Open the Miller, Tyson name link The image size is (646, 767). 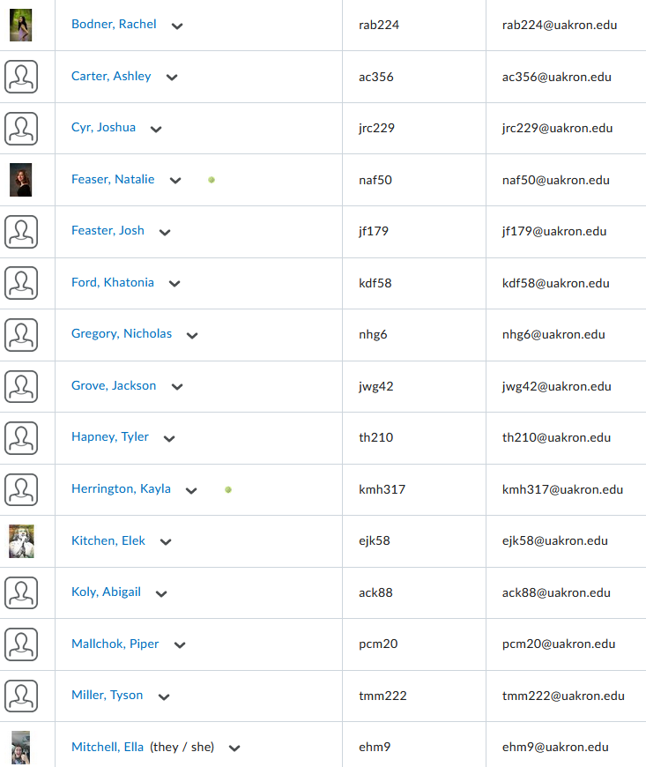pos(108,695)
